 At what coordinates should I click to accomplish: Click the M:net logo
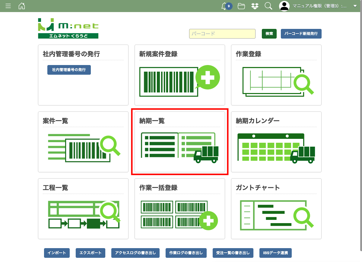click(68, 28)
